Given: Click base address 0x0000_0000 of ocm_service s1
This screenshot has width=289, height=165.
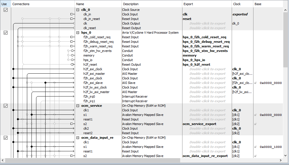Looking at the screenshot, I should [x=271, y=115].
